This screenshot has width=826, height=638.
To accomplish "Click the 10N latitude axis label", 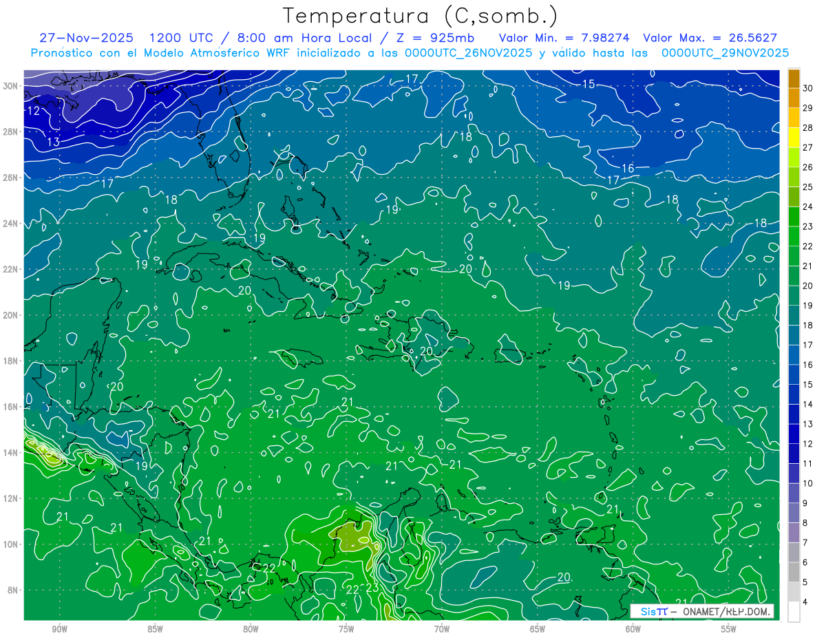I will tap(10, 544).
